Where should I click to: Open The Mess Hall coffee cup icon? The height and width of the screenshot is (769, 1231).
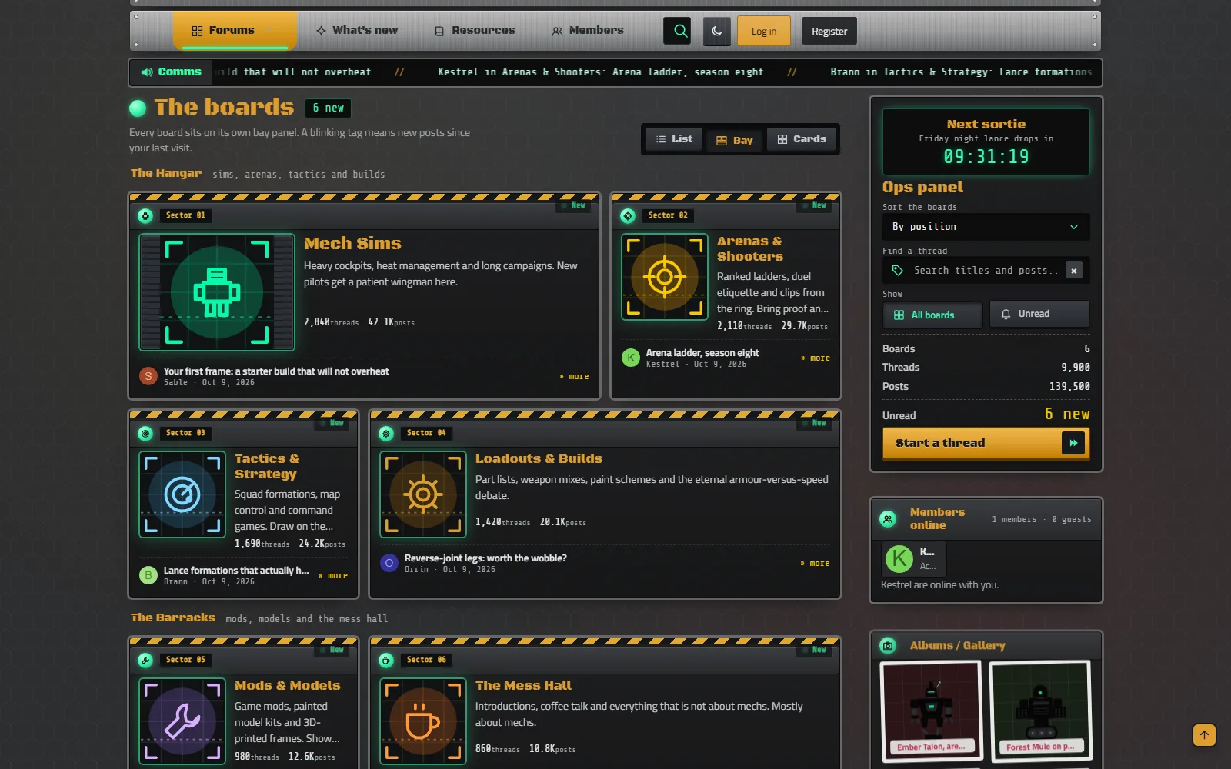423,721
